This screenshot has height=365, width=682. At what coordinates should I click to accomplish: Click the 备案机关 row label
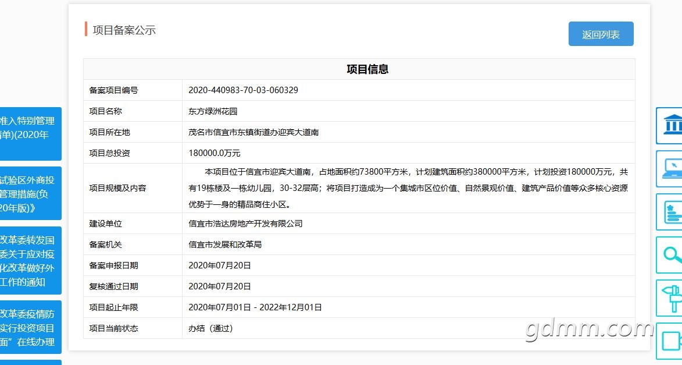105,244
